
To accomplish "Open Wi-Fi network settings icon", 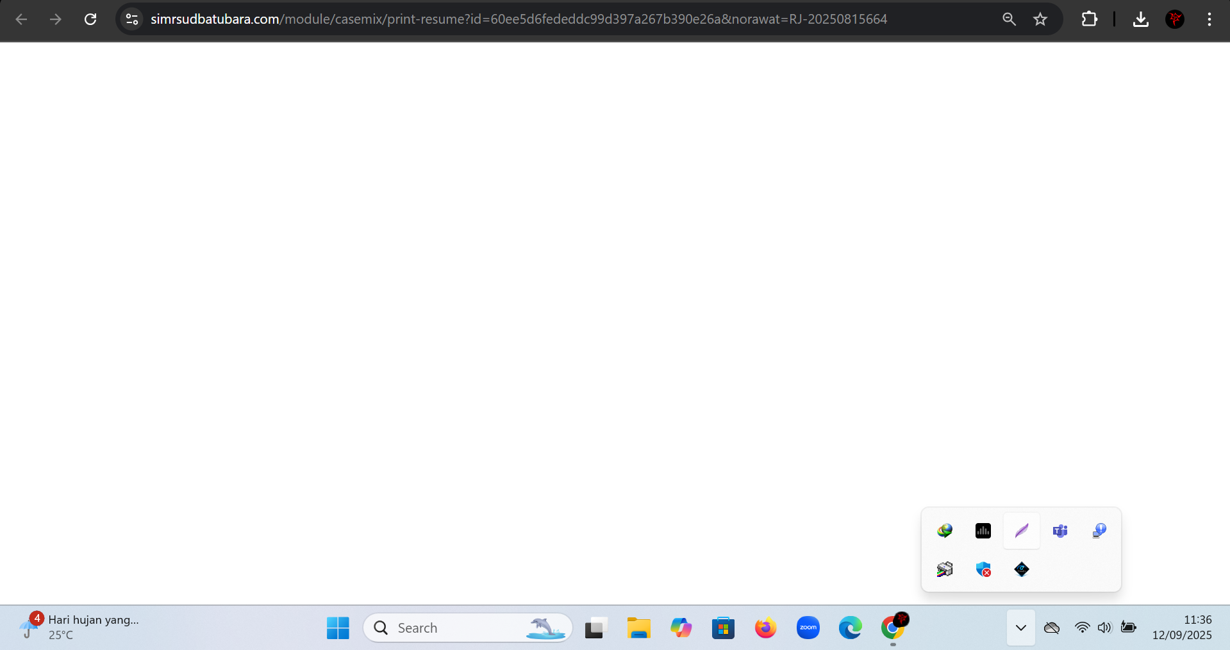I will [1082, 628].
